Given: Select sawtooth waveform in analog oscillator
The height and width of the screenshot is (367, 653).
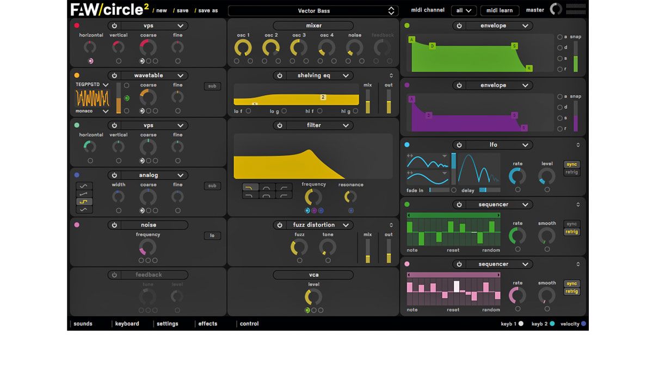Looking at the screenshot, I should click(x=84, y=194).
